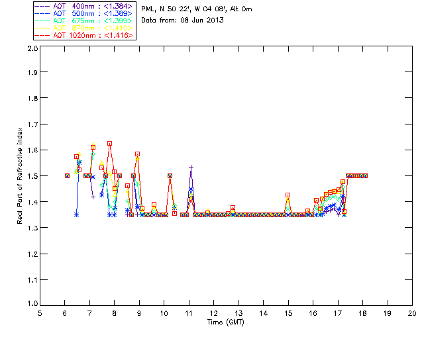Click the x-axis tick label 18
This screenshot has height=339, width=424.
362,313
